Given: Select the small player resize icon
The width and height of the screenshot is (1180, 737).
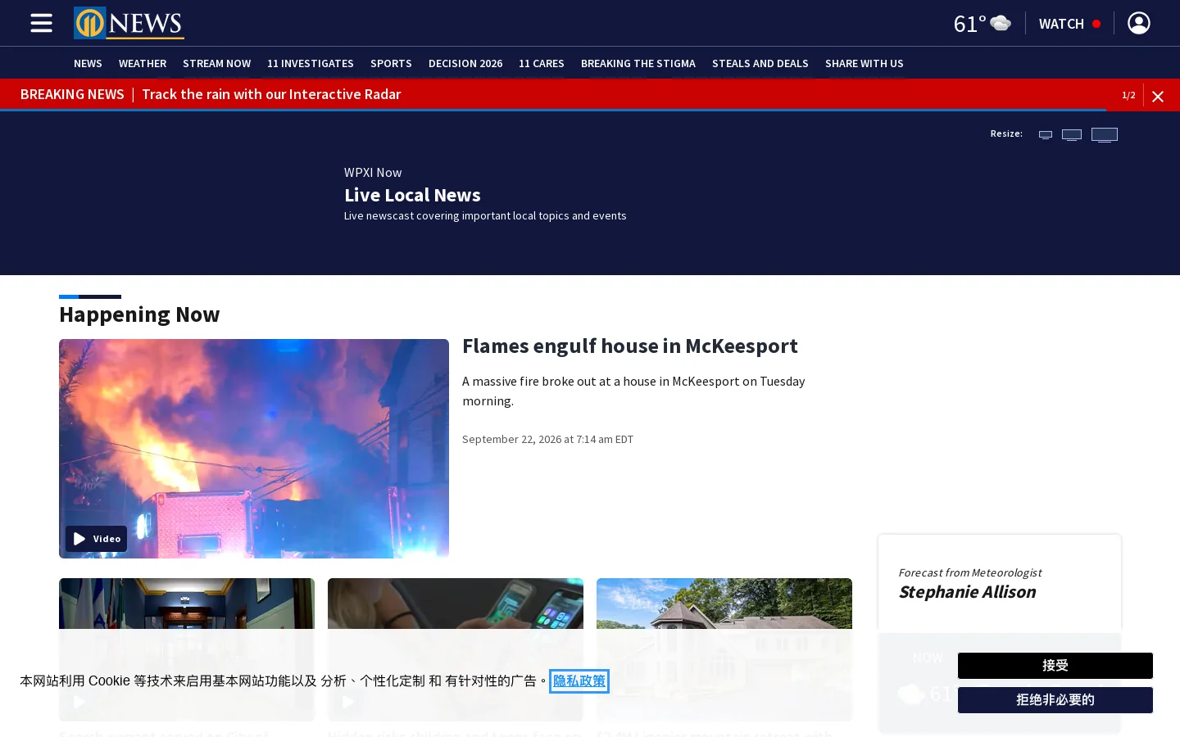Looking at the screenshot, I should click(1046, 135).
